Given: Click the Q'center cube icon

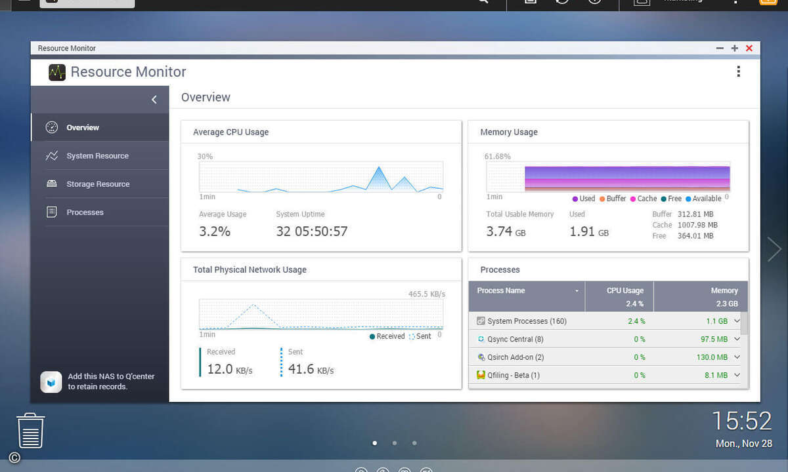Looking at the screenshot, I should (51, 382).
